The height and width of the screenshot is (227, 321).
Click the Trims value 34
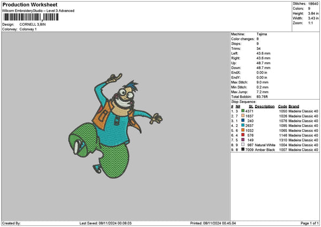tap(258, 49)
